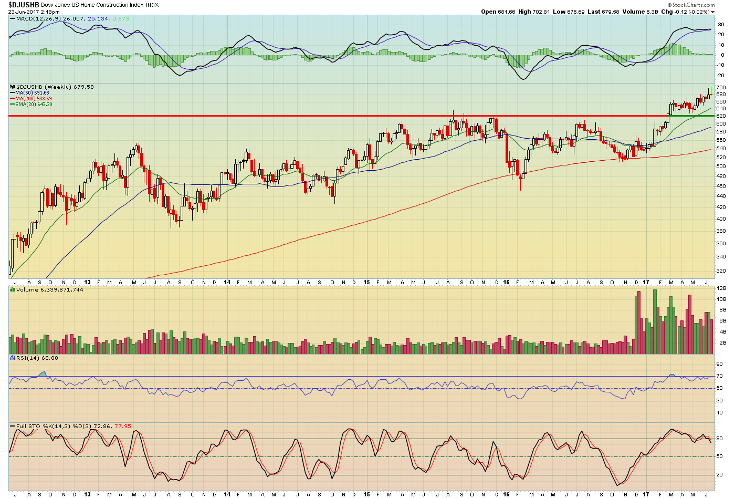Click the green 0.873 MACD histogram value
The width and height of the screenshot is (735, 499).
pos(120,19)
